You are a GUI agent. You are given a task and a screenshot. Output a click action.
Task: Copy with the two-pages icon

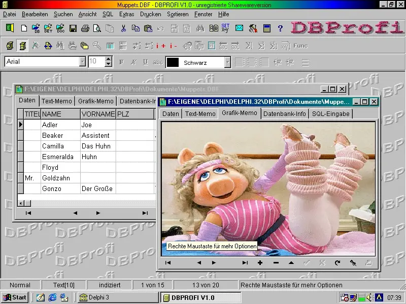136,28
